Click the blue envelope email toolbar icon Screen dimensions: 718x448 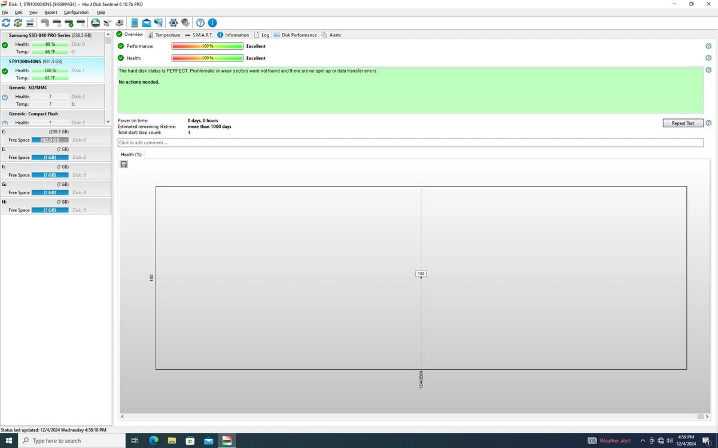(x=147, y=23)
